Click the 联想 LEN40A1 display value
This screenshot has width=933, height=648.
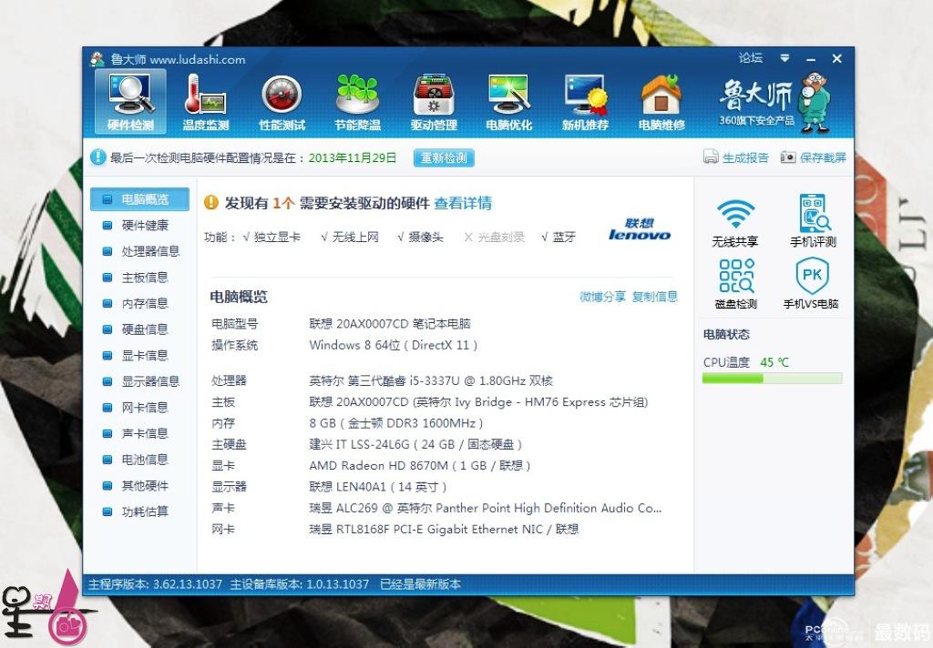point(377,487)
